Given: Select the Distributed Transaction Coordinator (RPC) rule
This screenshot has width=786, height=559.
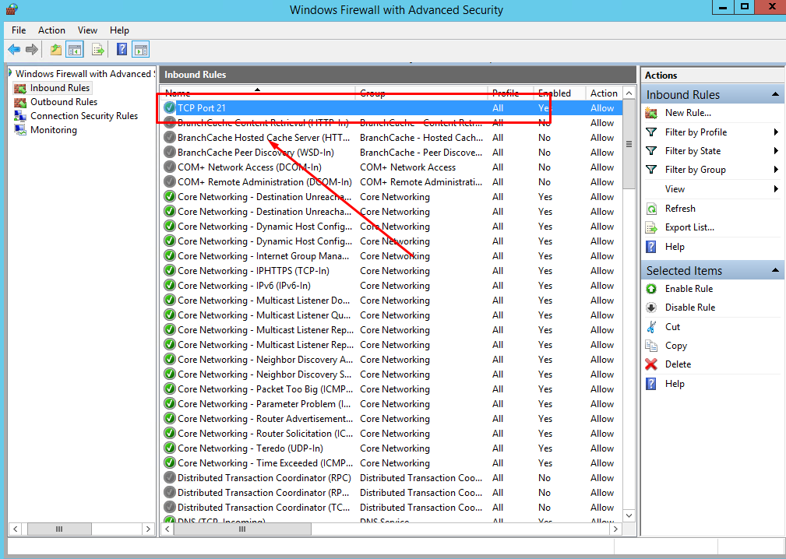Looking at the screenshot, I should (x=392, y=478).
